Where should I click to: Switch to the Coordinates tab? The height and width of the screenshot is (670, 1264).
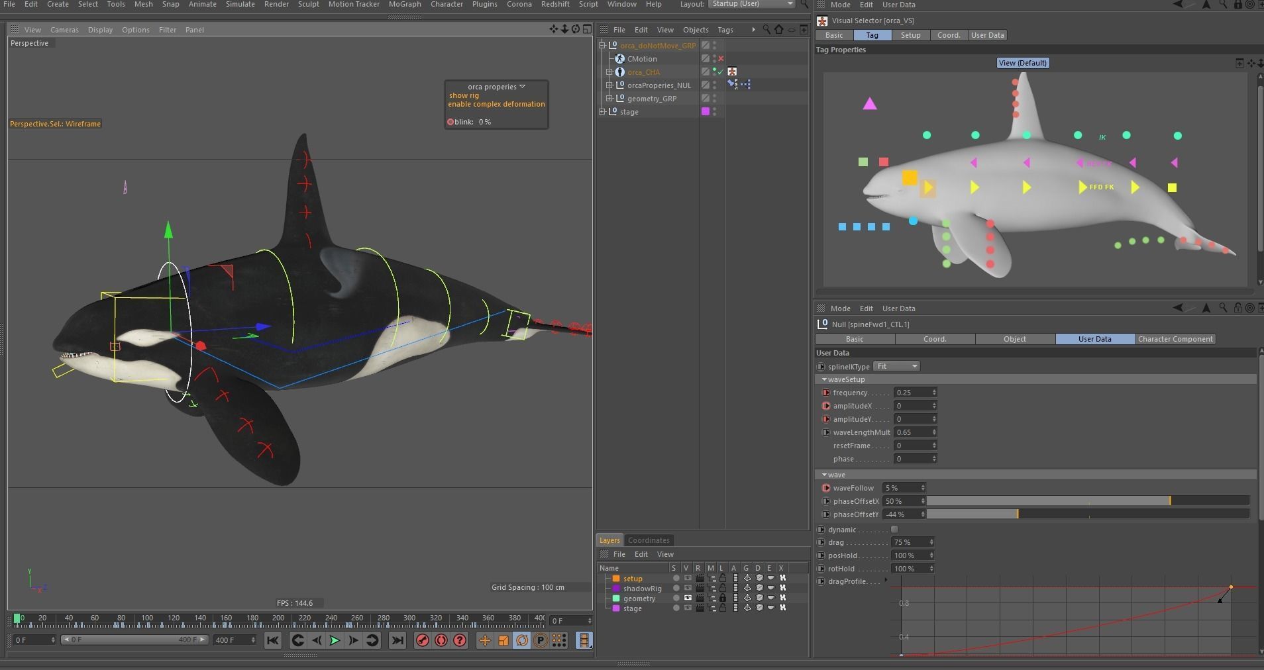(x=649, y=540)
